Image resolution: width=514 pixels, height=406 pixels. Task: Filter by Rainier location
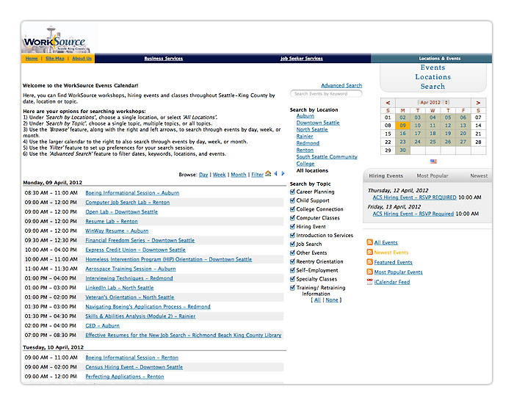305,137
